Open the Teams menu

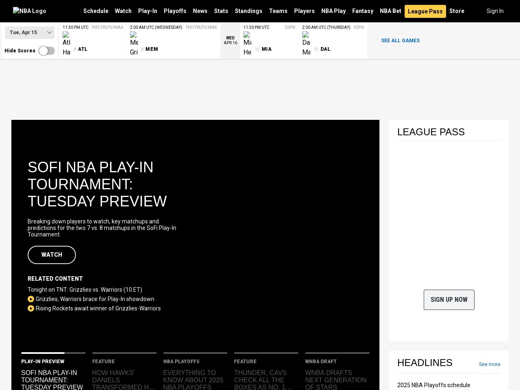(278, 11)
